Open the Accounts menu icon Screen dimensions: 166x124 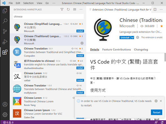5,104
